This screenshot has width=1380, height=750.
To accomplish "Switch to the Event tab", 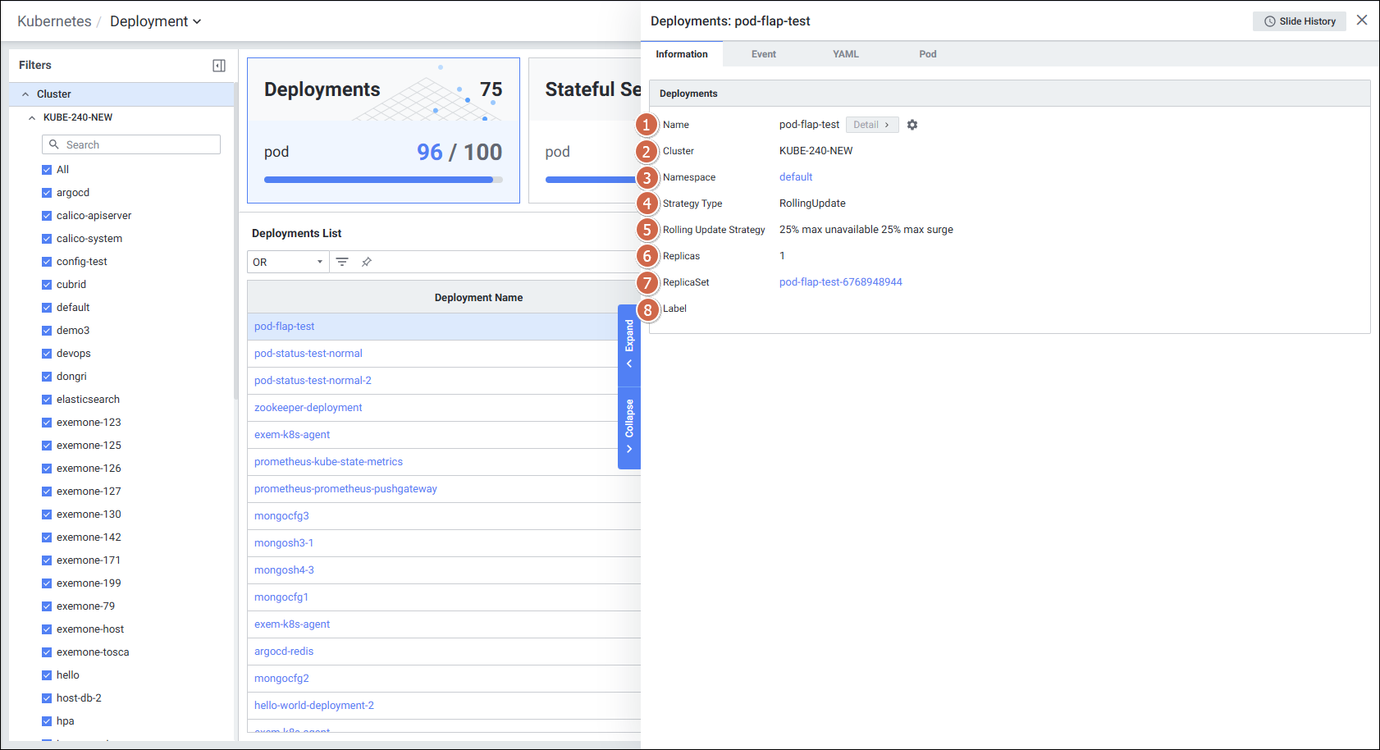I will (763, 54).
